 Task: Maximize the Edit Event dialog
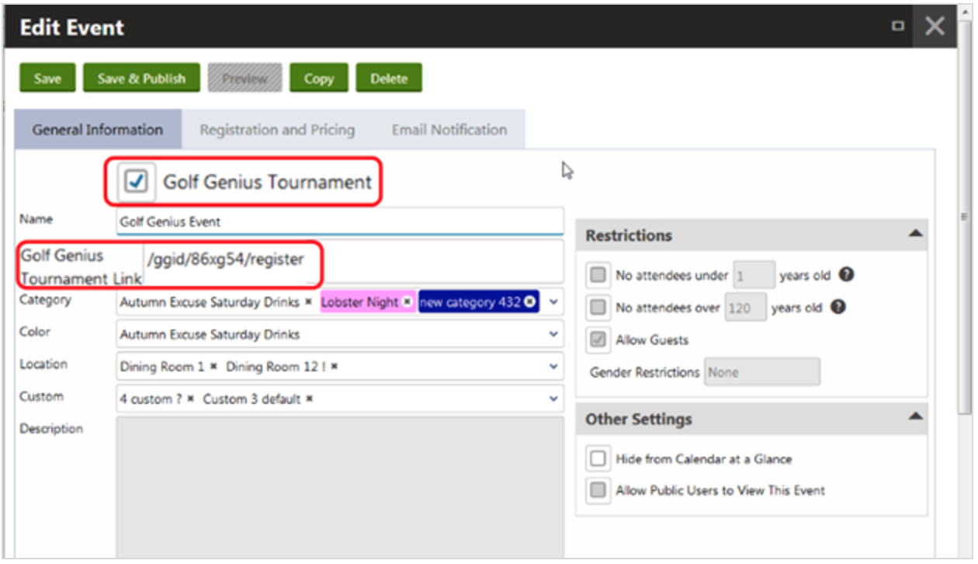coord(898,26)
